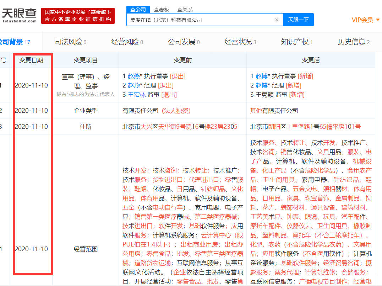Open the VIP会员 link
The width and height of the screenshot is (382, 286).
tap(362, 20)
